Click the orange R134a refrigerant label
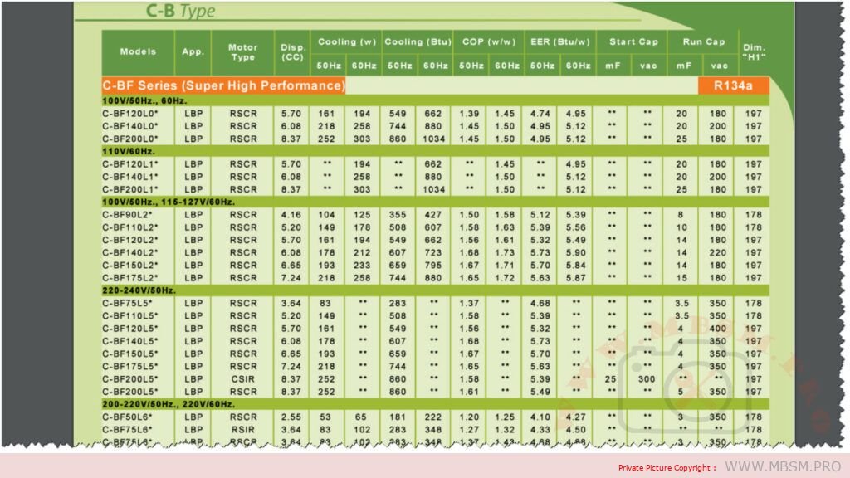 point(733,85)
